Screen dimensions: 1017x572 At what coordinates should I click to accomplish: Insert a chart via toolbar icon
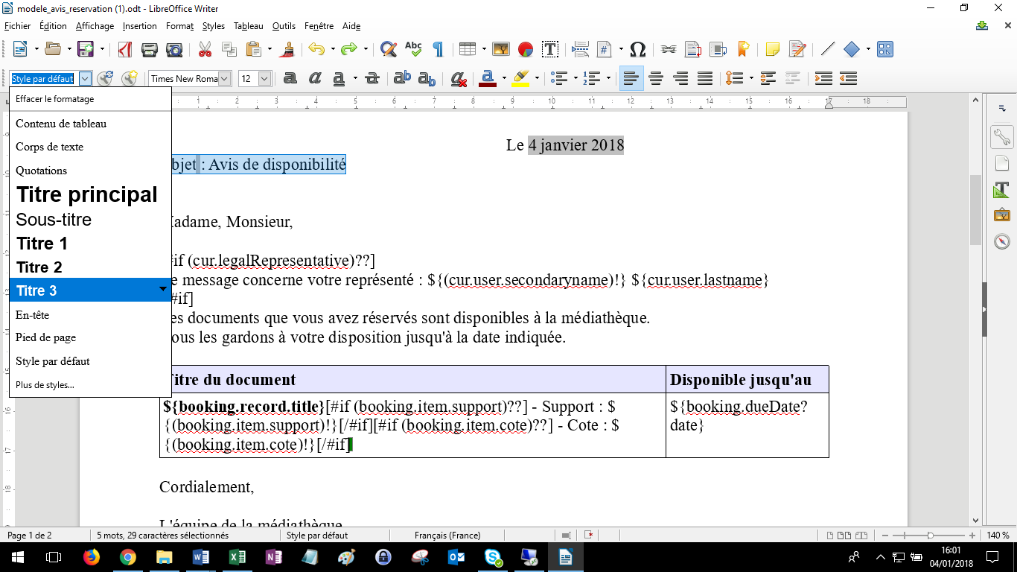tap(526, 49)
